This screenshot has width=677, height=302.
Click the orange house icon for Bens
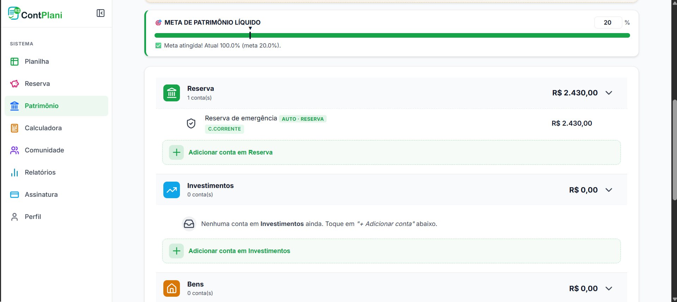point(171,289)
